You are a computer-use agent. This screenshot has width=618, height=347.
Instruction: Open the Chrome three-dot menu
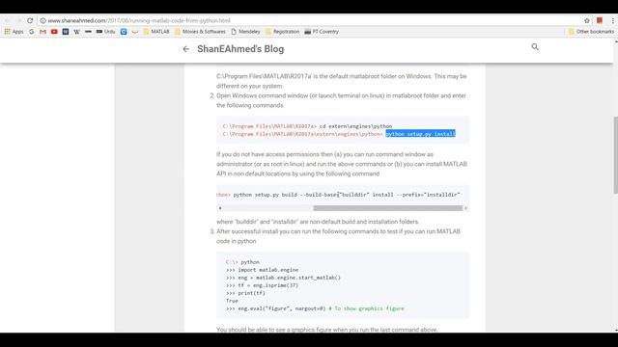click(x=612, y=20)
